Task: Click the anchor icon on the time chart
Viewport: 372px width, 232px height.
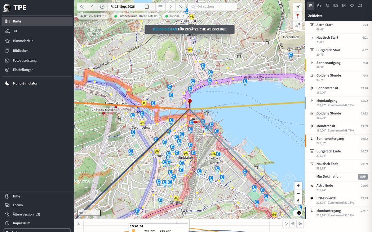Action: click(x=79, y=224)
